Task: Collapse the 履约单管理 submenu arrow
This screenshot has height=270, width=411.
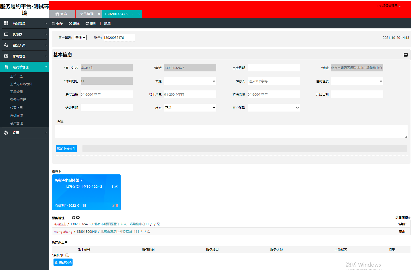Action: tap(46, 67)
